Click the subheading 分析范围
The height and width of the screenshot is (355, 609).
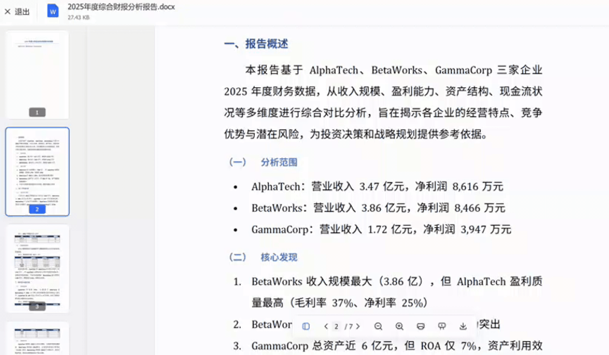(279, 162)
